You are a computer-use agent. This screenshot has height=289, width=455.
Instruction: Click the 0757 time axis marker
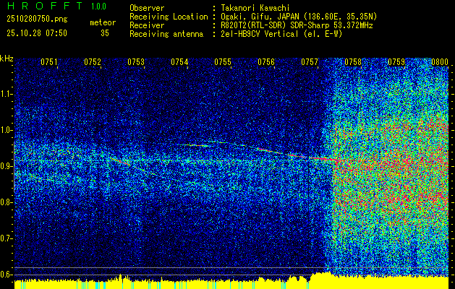click(x=310, y=62)
